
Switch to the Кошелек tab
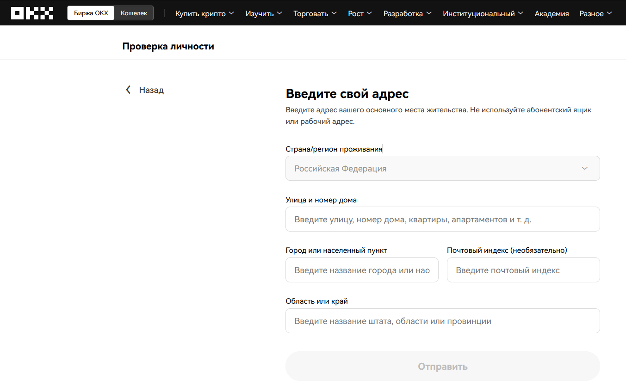point(134,13)
